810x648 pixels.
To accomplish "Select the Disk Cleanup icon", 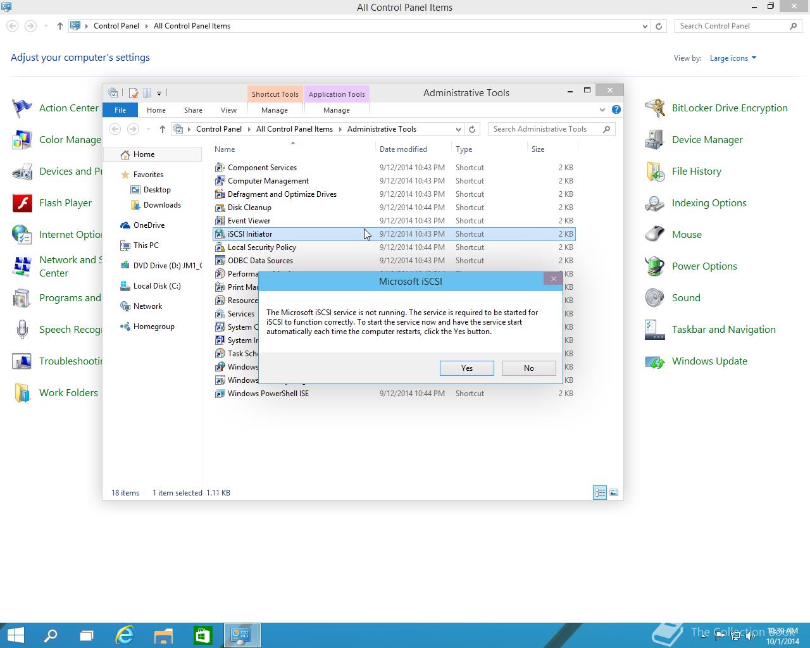I will click(220, 208).
